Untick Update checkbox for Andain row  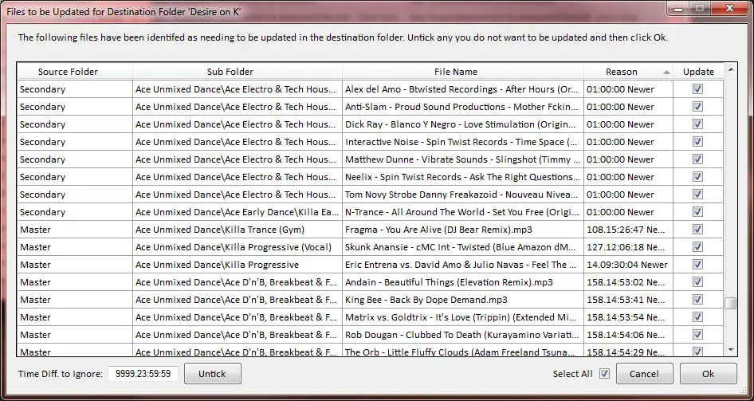[697, 282]
